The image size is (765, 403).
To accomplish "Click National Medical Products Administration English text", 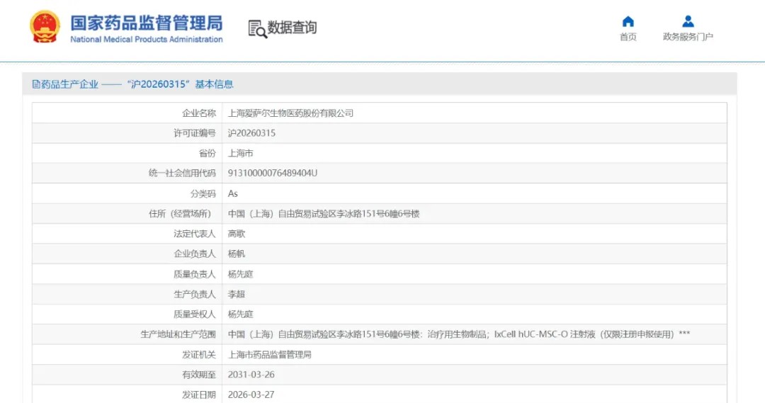I will [147, 40].
